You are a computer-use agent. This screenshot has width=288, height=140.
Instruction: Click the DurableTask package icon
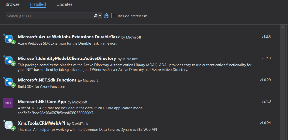pos(9,39)
